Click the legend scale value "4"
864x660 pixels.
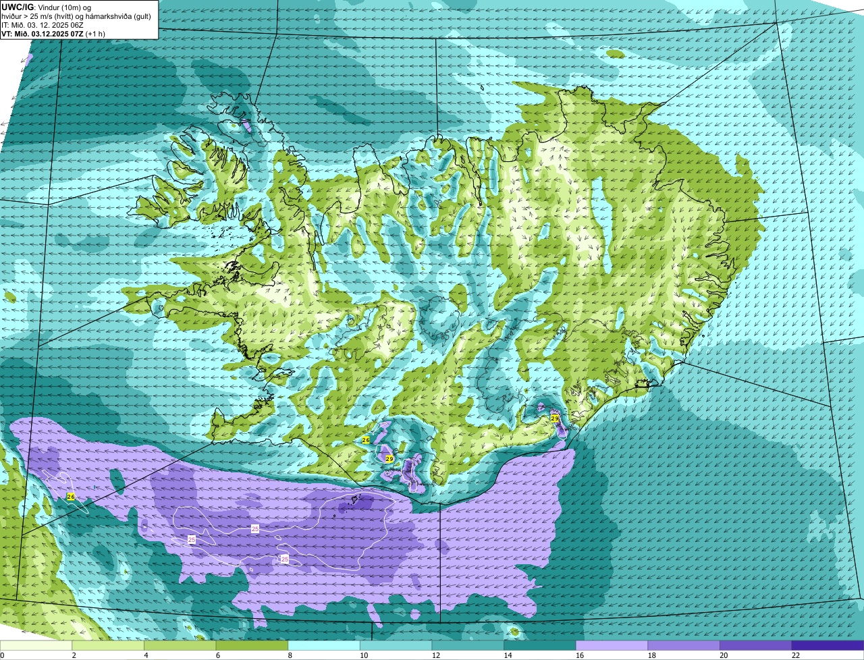pos(146,655)
